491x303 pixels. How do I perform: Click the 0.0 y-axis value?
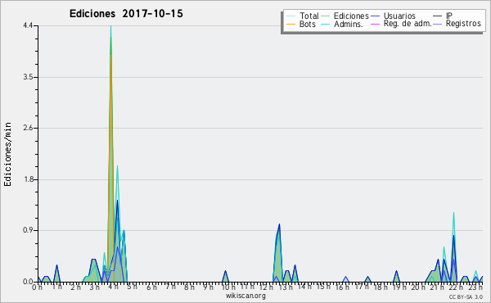(x=28, y=282)
